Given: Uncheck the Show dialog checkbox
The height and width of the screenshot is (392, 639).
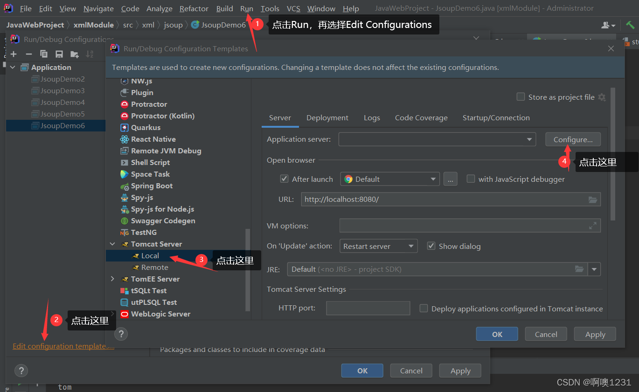Looking at the screenshot, I should [431, 246].
